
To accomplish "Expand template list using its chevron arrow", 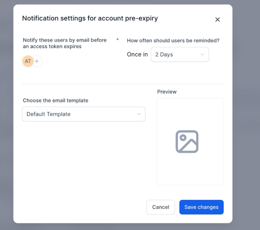I will (x=139, y=114).
